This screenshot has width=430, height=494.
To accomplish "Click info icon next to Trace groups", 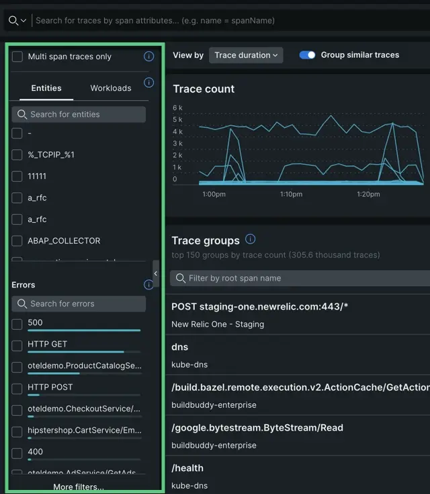I will pos(251,240).
